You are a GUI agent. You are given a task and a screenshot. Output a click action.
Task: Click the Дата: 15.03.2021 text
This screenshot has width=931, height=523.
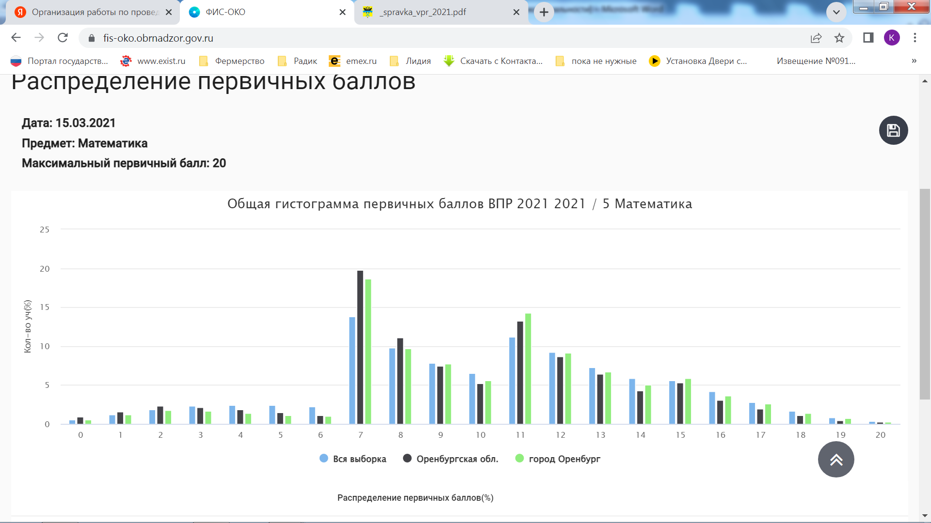point(68,123)
